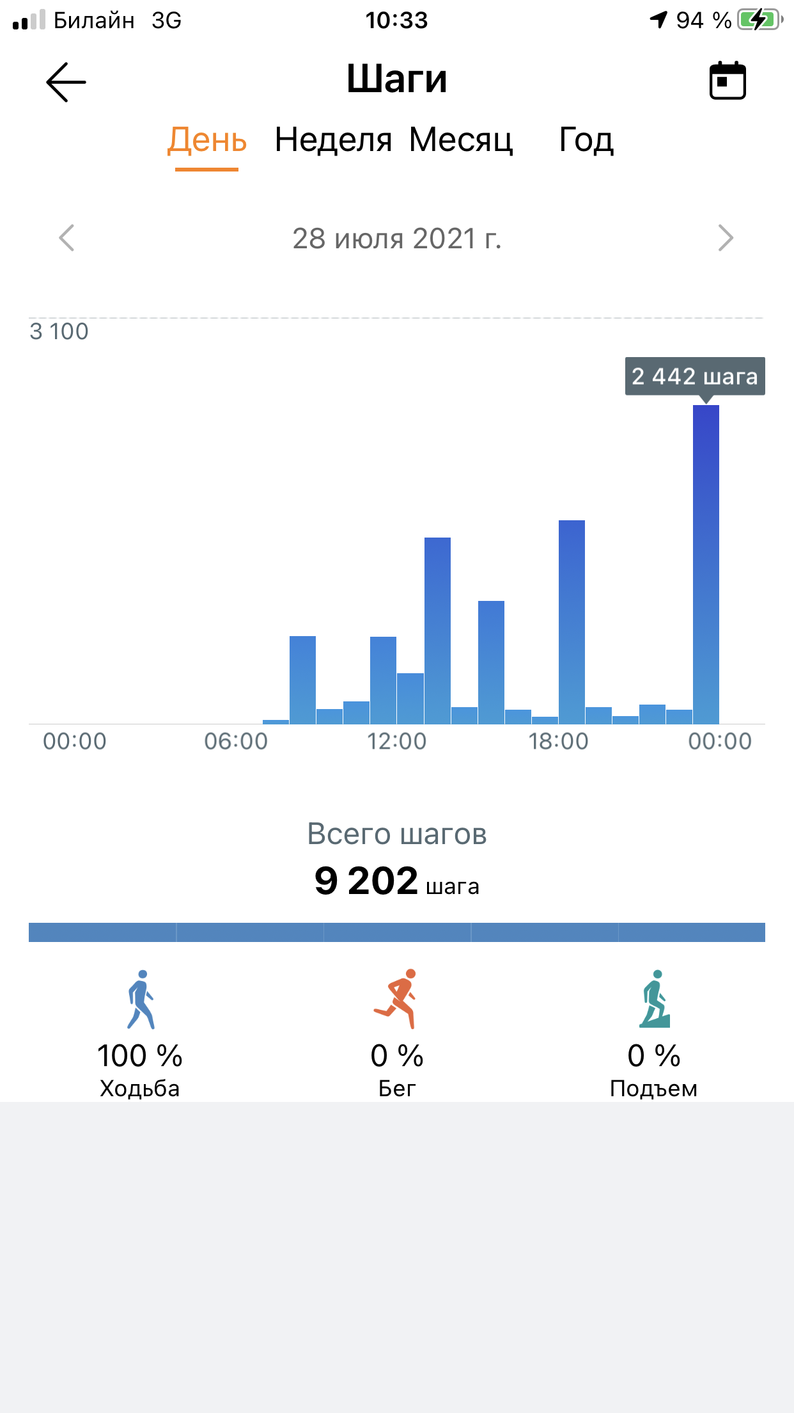Tap the back arrow icon
Screen dimensions: 794x1413
point(66,82)
